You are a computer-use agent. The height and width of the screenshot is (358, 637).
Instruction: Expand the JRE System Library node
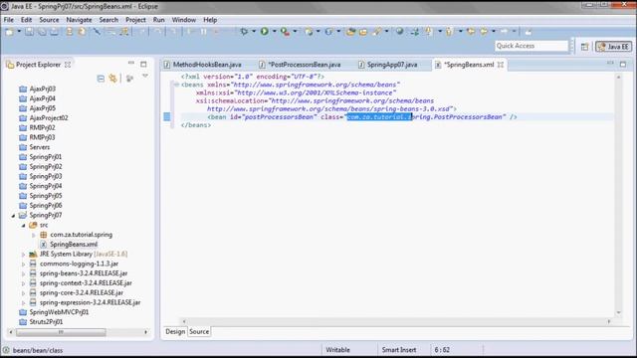(23, 255)
